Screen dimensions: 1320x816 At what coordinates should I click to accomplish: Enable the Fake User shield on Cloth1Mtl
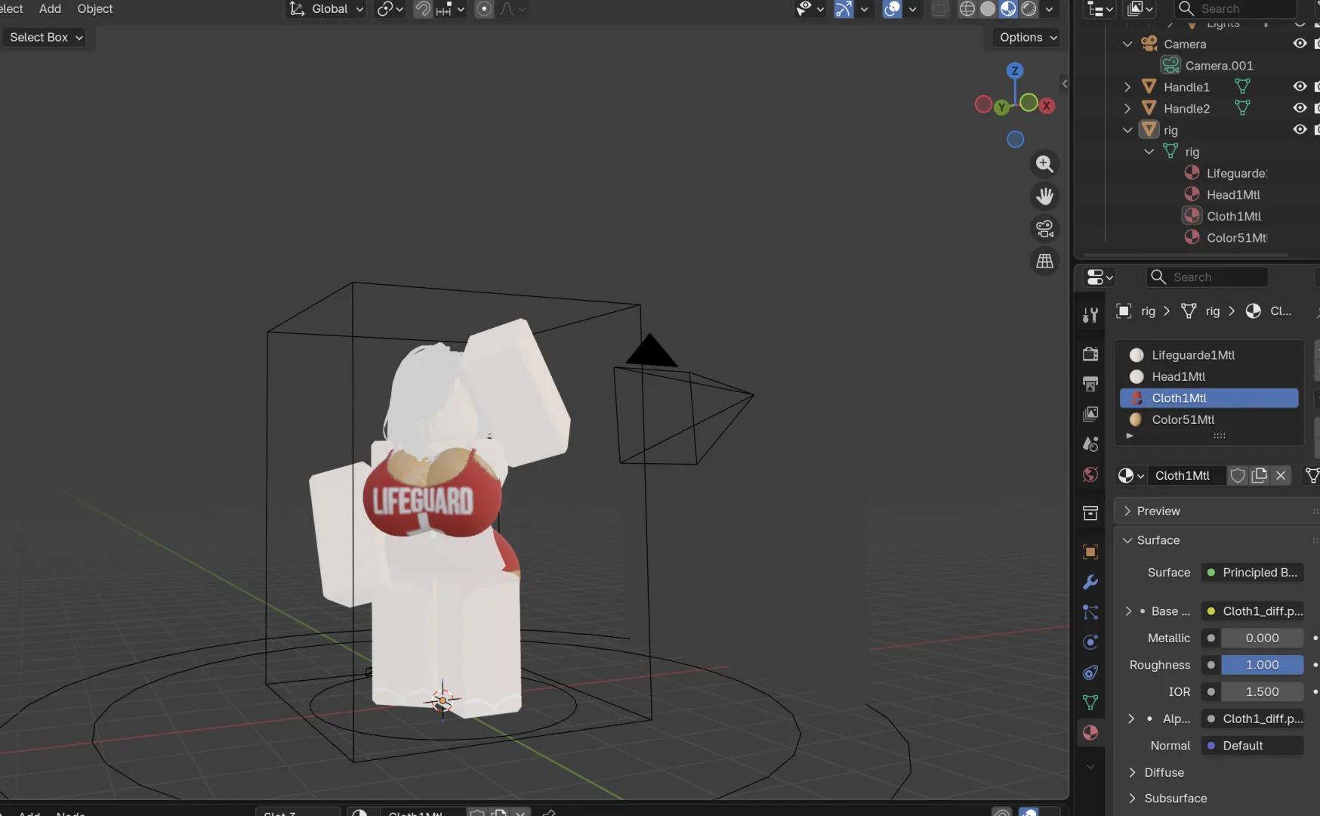[x=1238, y=476]
